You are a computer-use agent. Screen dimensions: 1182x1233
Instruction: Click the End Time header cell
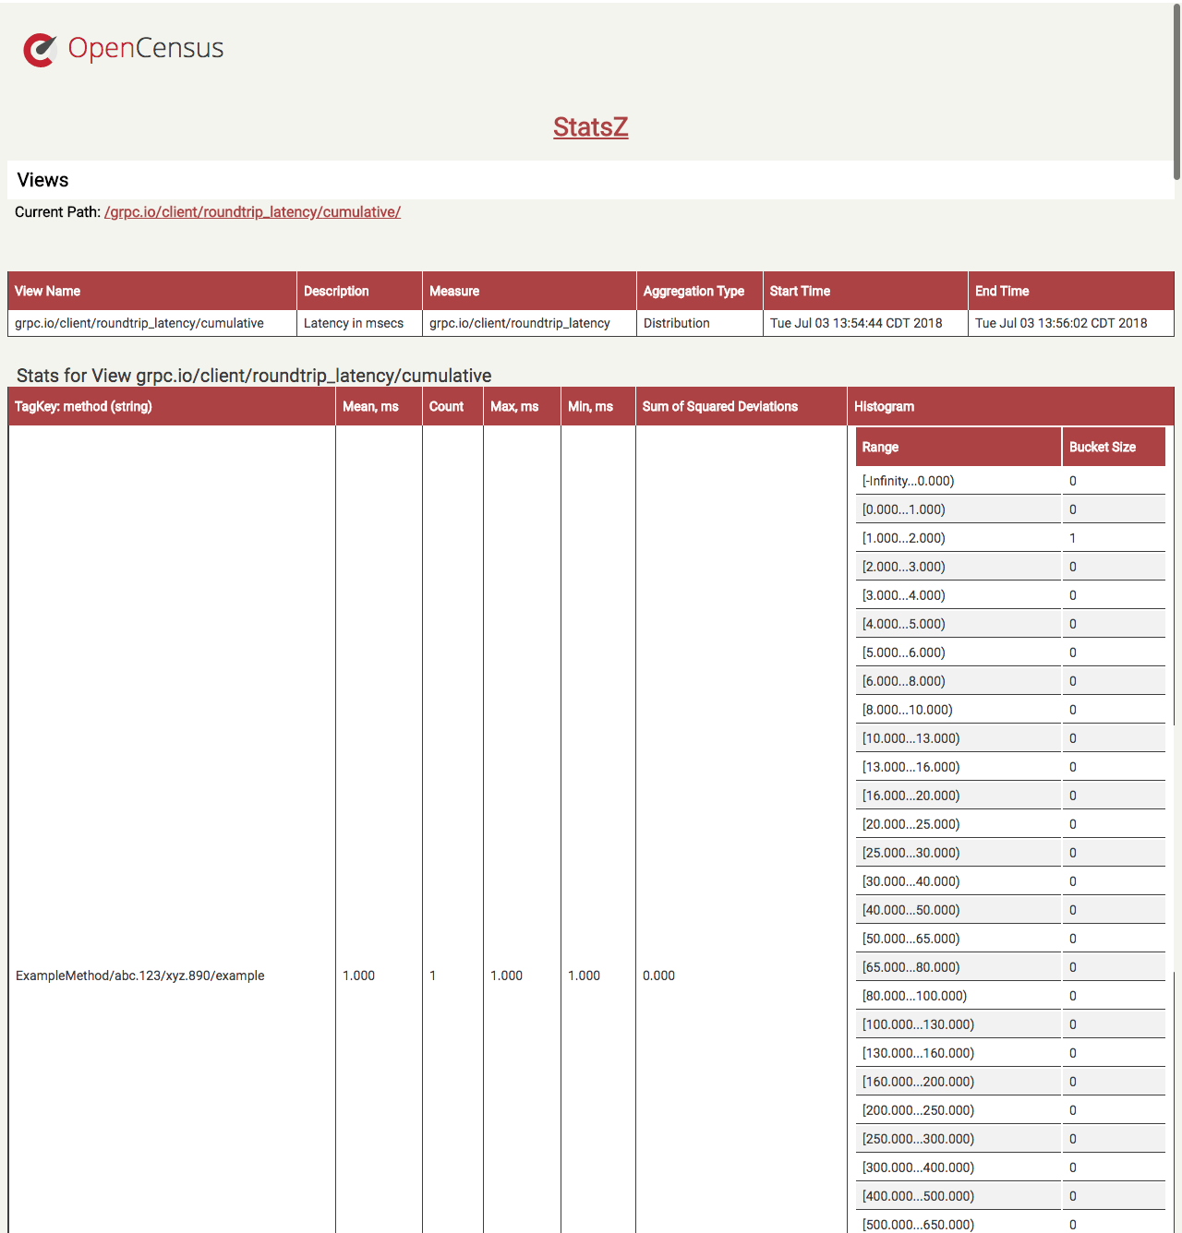(1001, 291)
